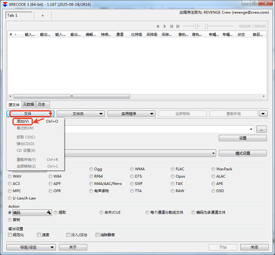Choose the 复制 action
The height and width of the screenshot is (255, 275).
coord(14,220)
